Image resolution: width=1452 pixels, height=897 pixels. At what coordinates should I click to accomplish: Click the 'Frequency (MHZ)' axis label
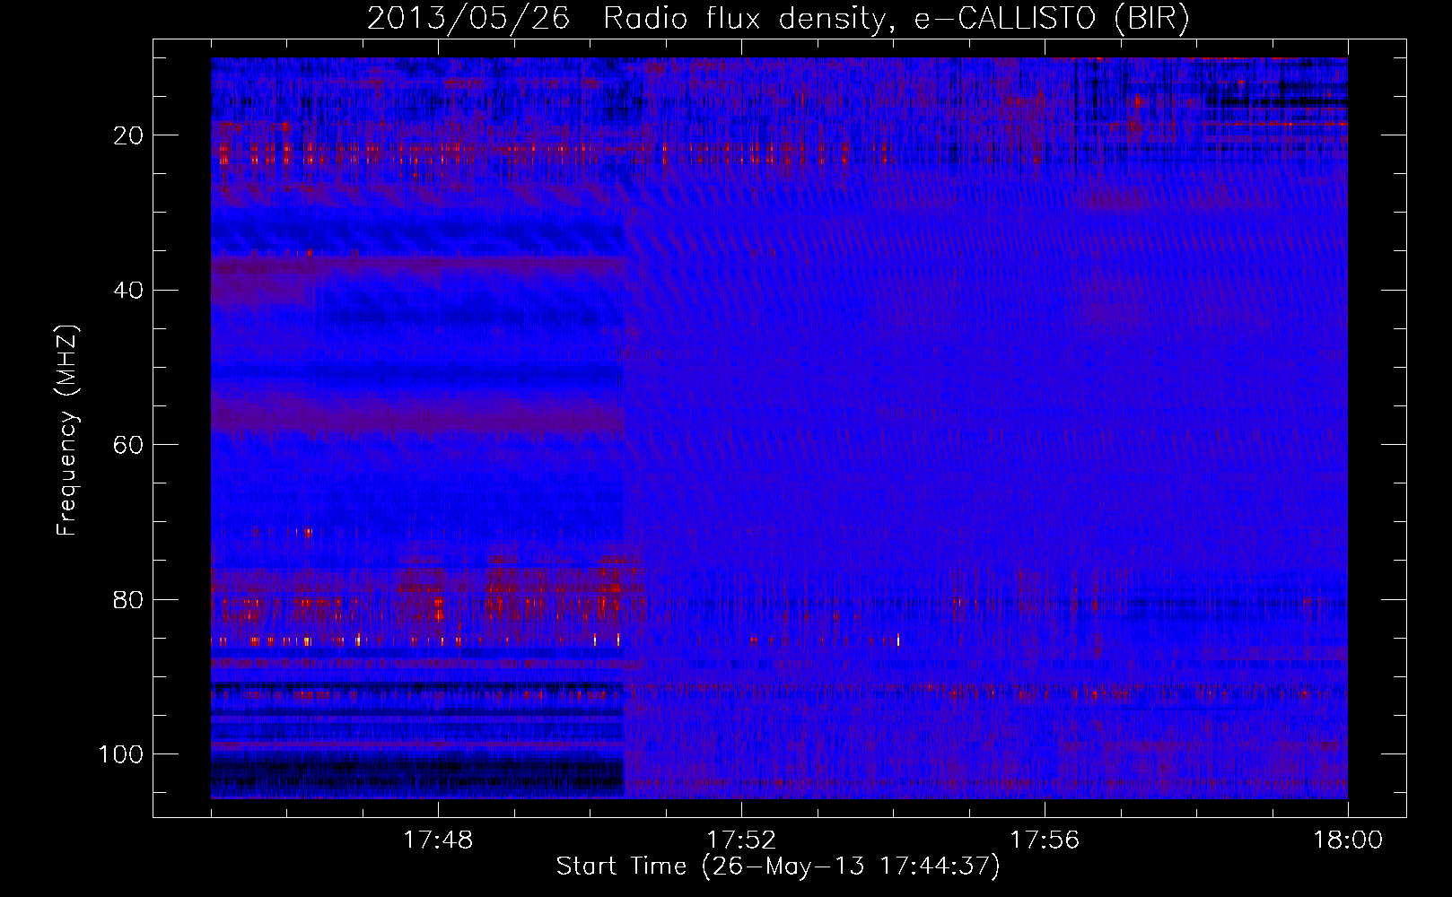[x=67, y=431]
